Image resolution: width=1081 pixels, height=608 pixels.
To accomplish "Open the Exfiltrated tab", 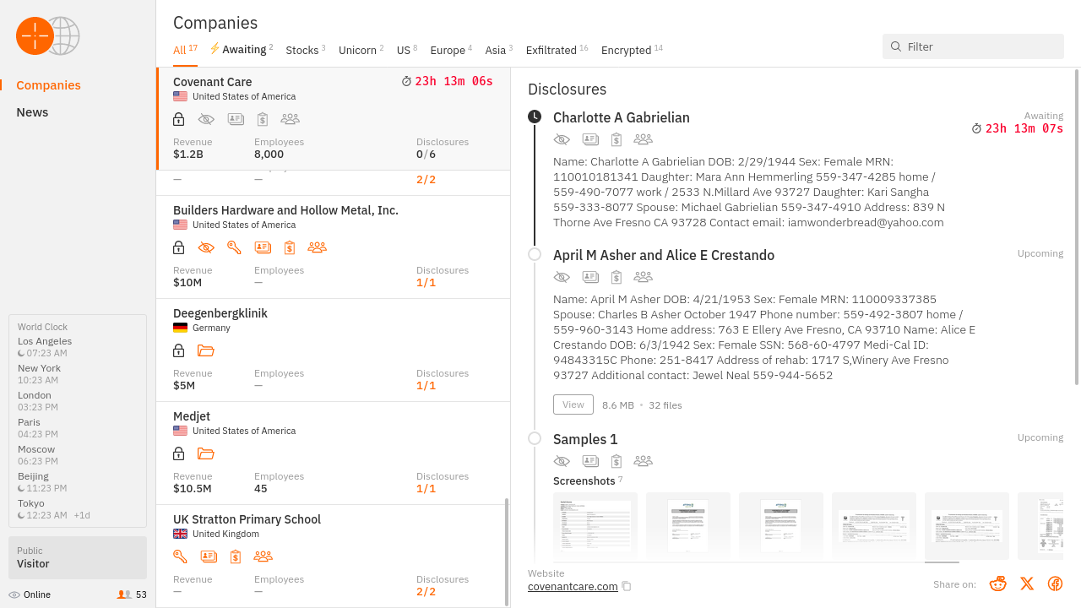I will tap(557, 50).
